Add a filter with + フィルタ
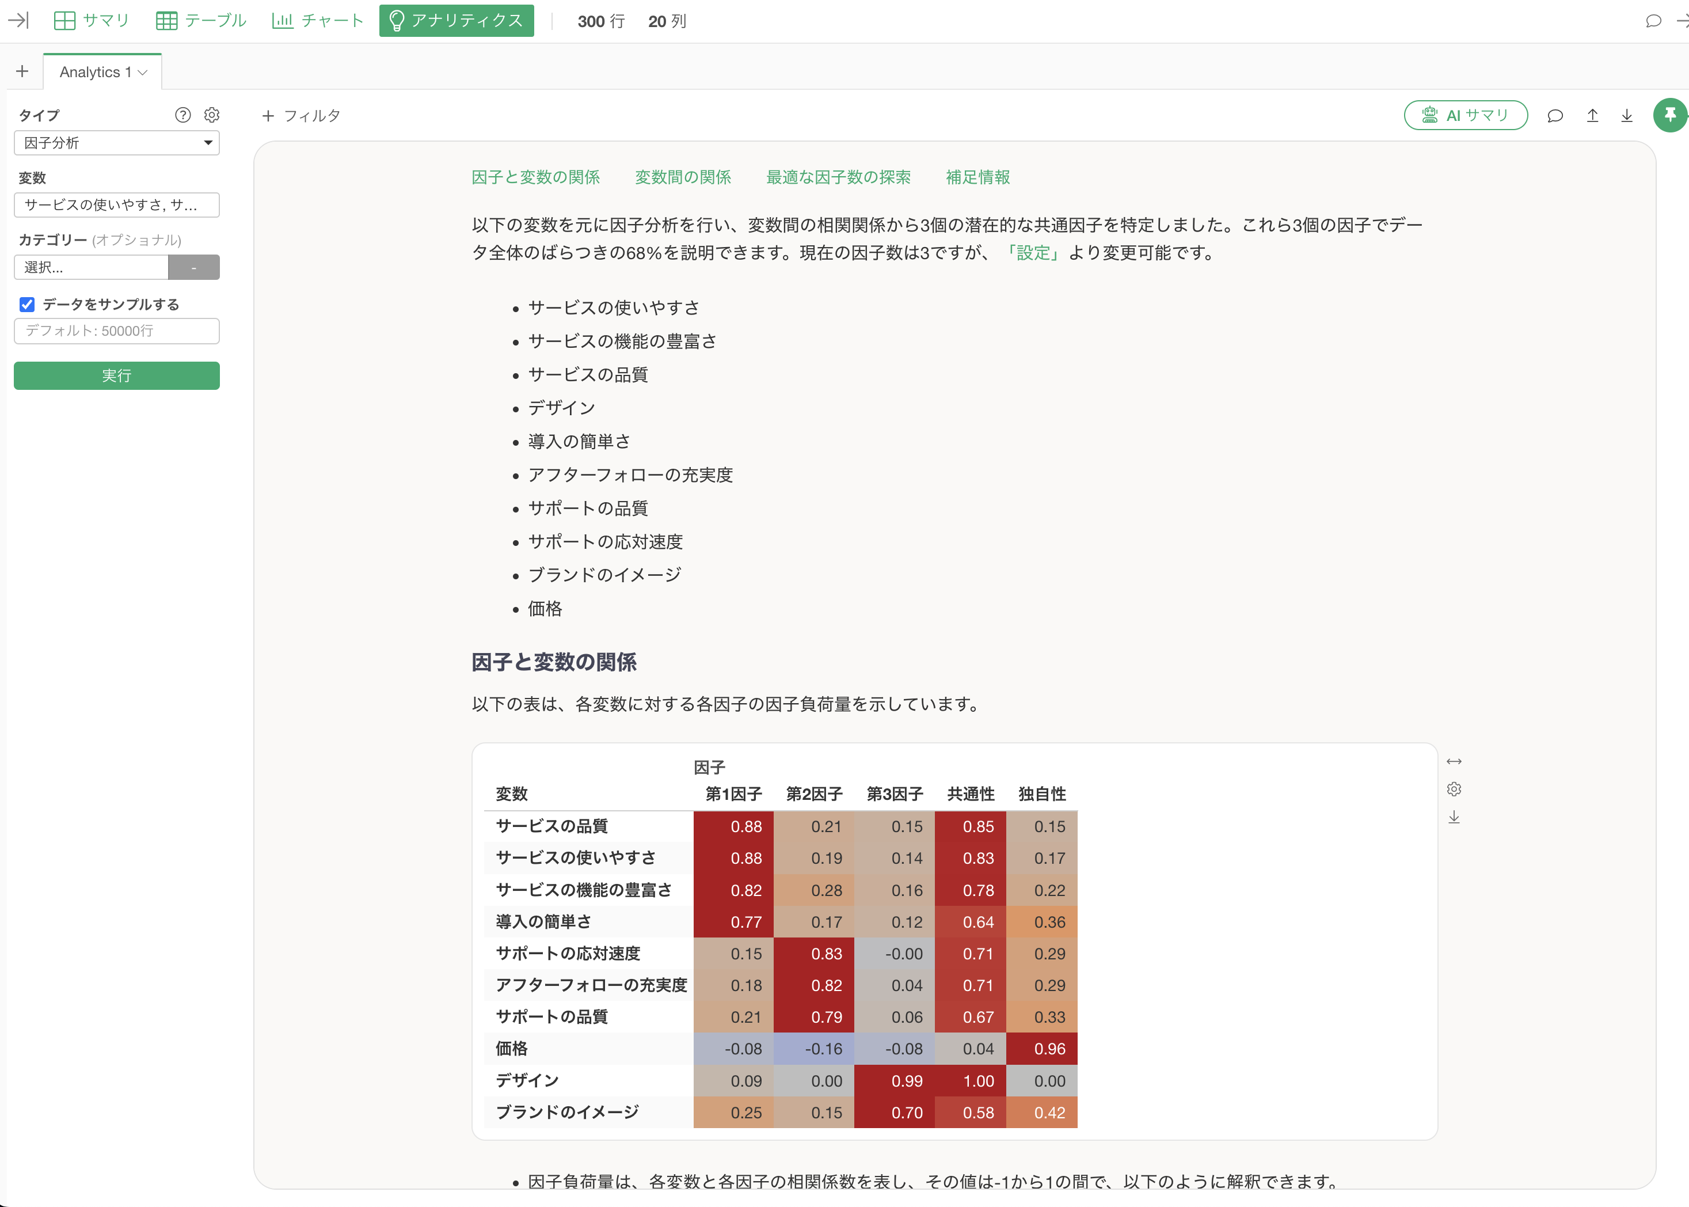The width and height of the screenshot is (1689, 1207). coord(301,116)
